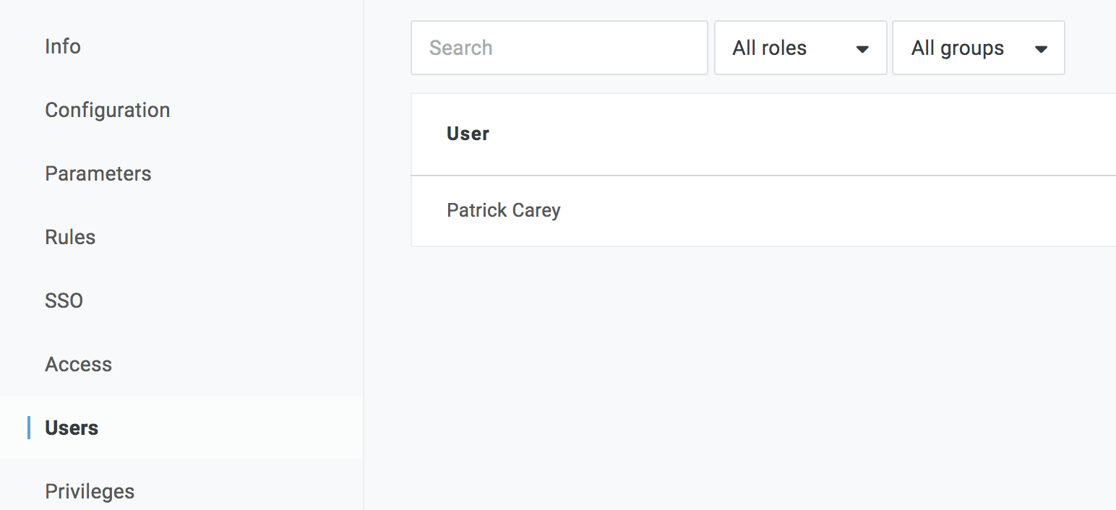Open the Access section
This screenshot has height=510, width=1116.
(79, 365)
